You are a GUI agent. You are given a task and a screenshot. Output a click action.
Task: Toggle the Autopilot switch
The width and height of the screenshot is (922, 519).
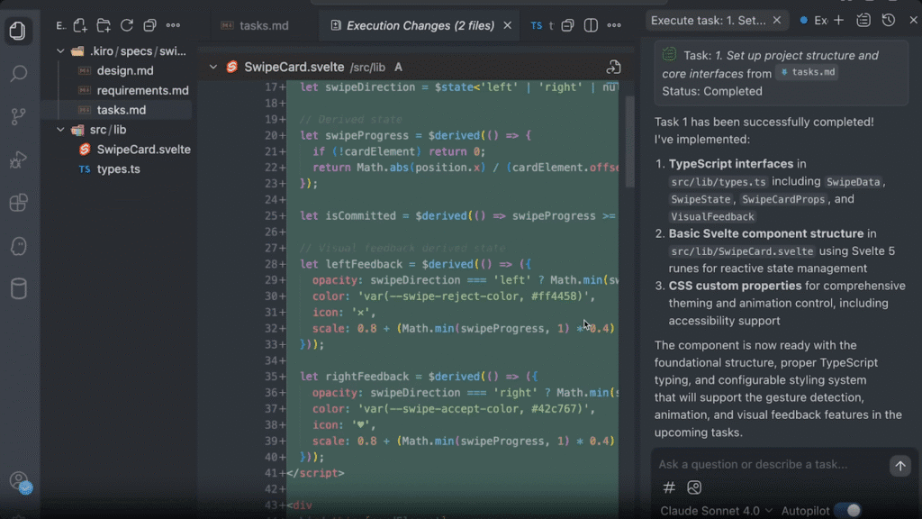pyautogui.click(x=848, y=510)
